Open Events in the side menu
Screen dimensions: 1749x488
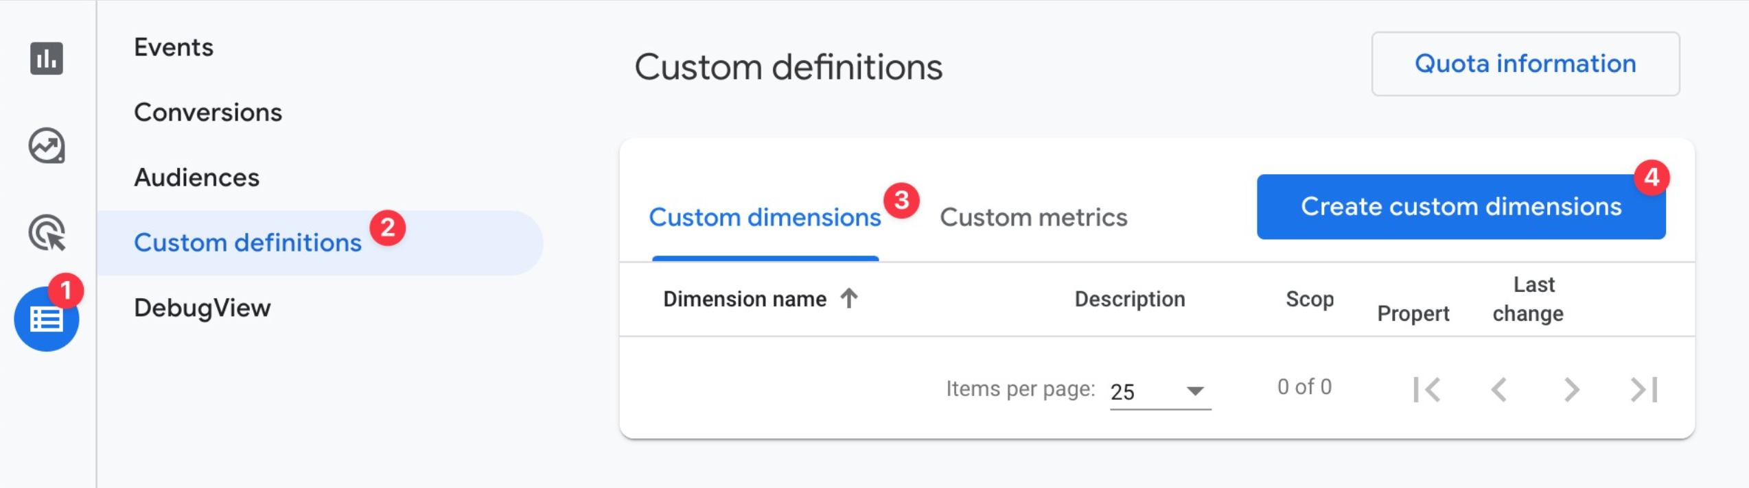[x=174, y=47]
